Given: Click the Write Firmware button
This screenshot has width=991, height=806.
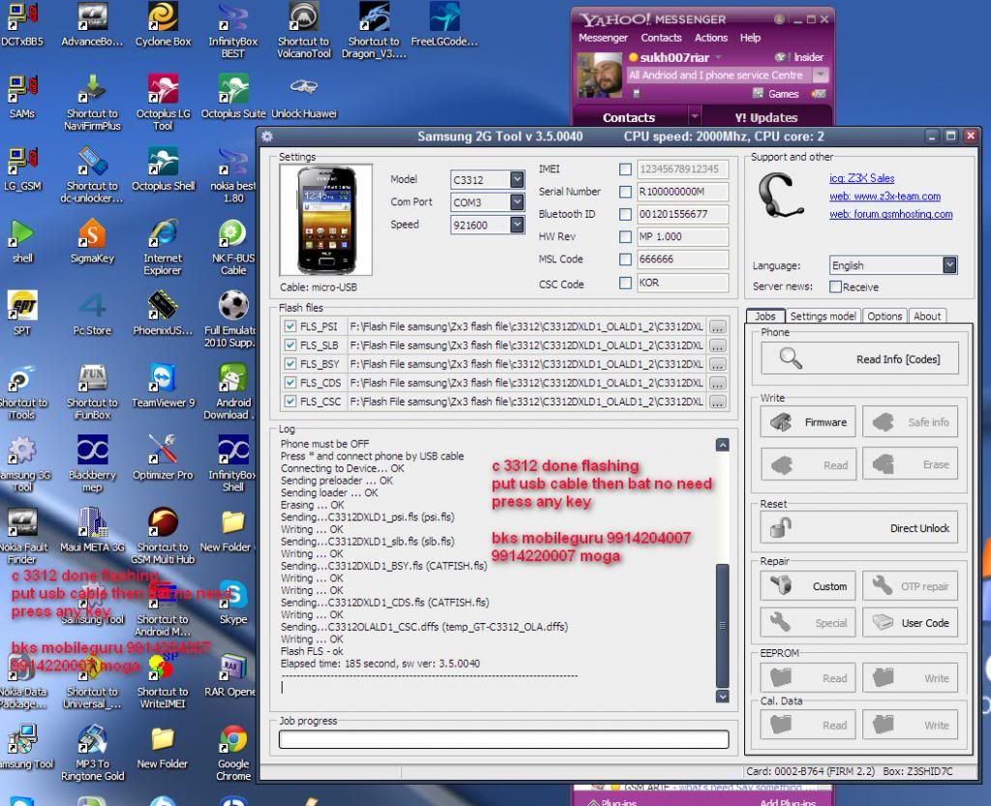Looking at the screenshot, I should (x=808, y=422).
